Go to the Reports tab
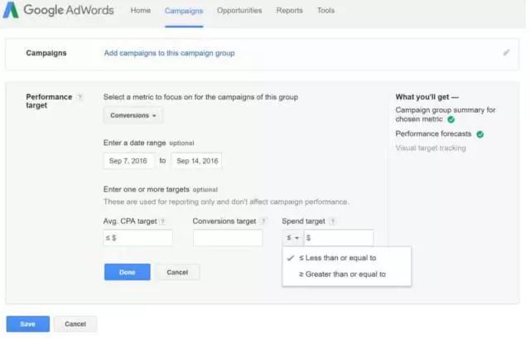530x339 pixels. [290, 11]
